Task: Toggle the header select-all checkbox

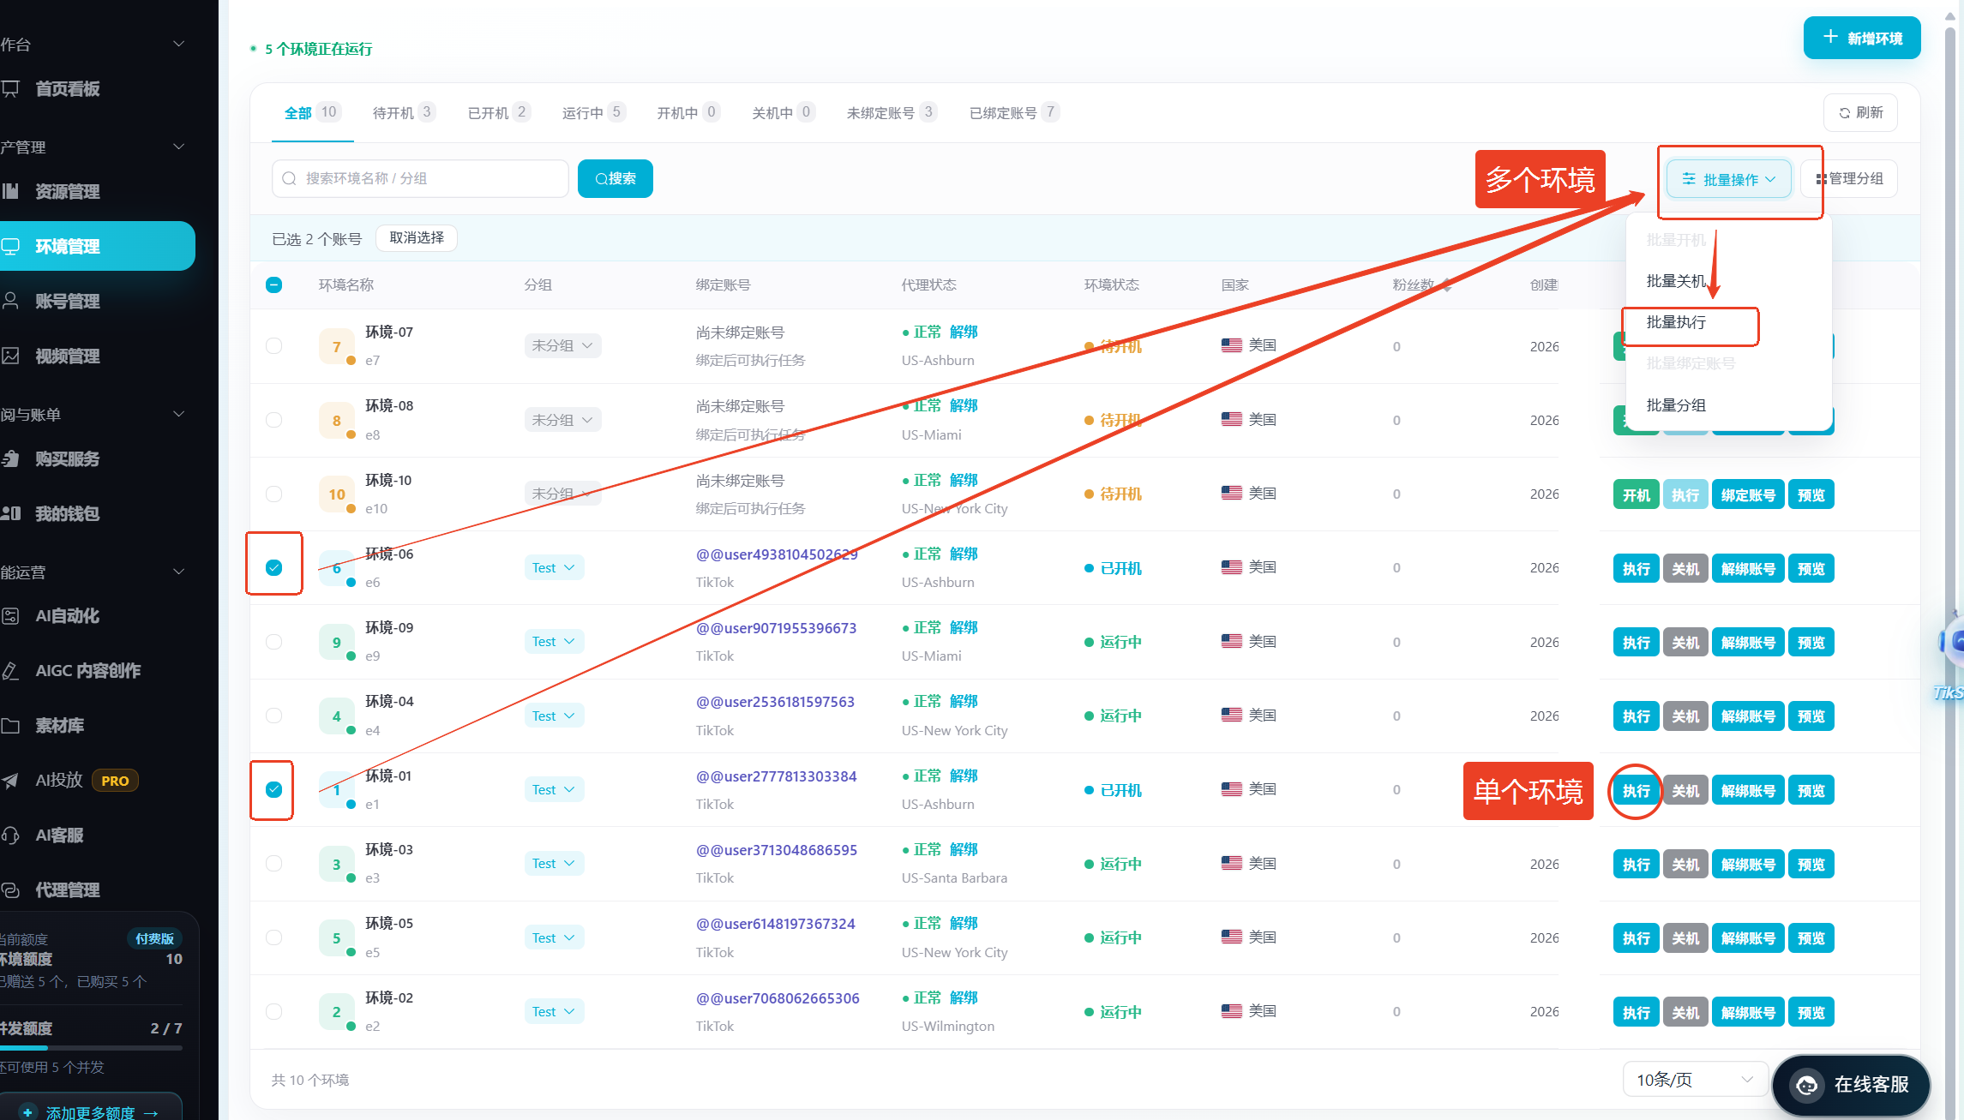Action: (x=273, y=285)
